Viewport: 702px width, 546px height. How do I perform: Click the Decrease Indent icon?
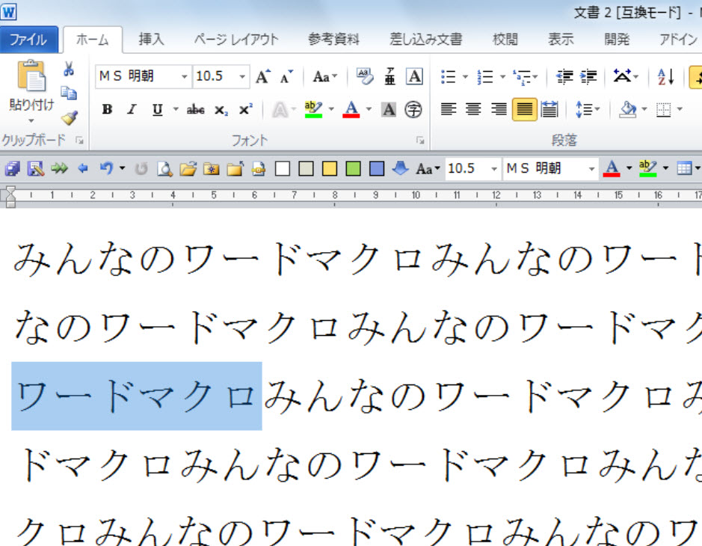(x=565, y=76)
